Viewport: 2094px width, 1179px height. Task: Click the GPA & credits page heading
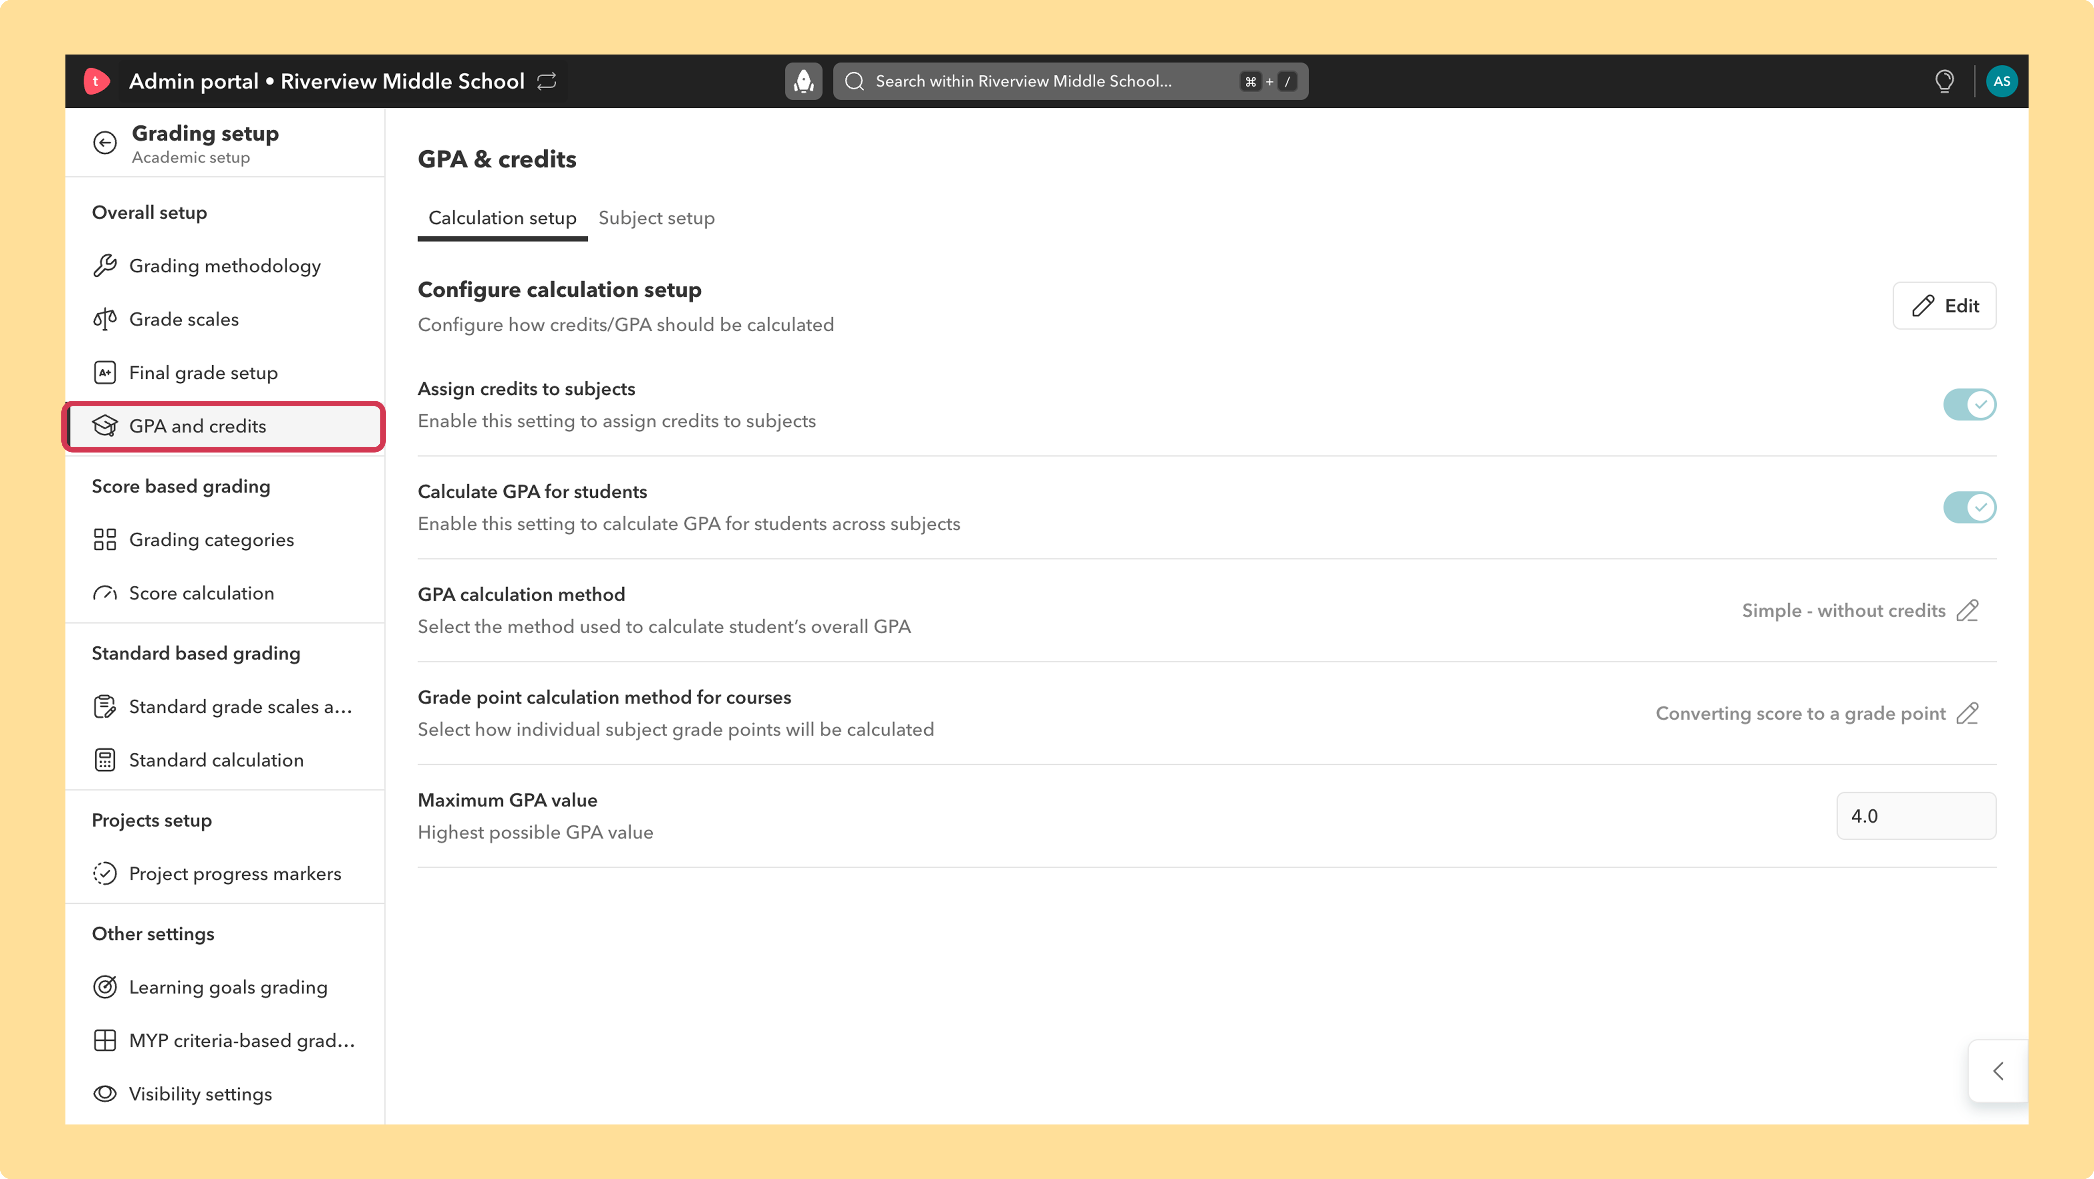(x=497, y=159)
